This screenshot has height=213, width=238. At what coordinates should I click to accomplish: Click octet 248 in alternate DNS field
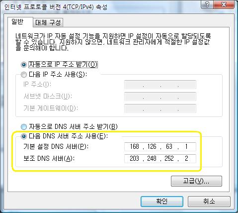[152, 159]
